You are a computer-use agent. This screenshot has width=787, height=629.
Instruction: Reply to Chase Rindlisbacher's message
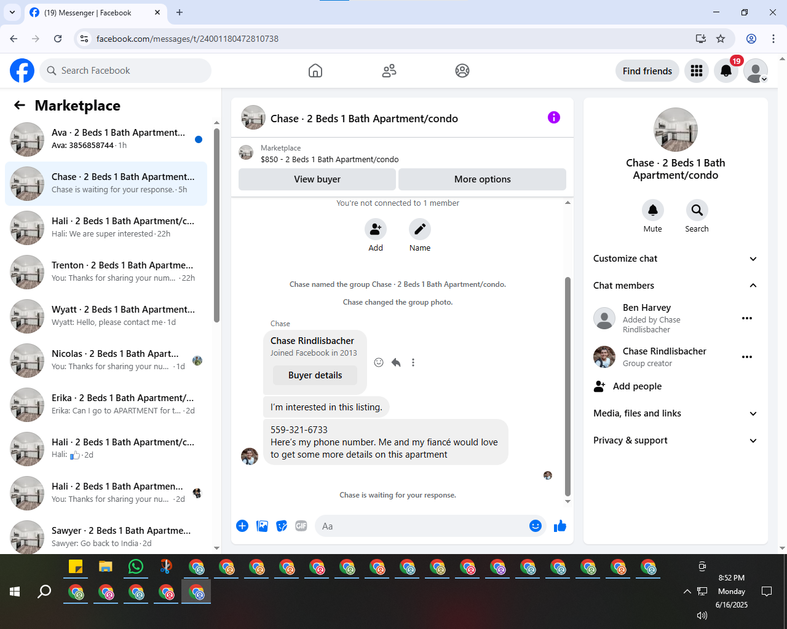click(396, 362)
